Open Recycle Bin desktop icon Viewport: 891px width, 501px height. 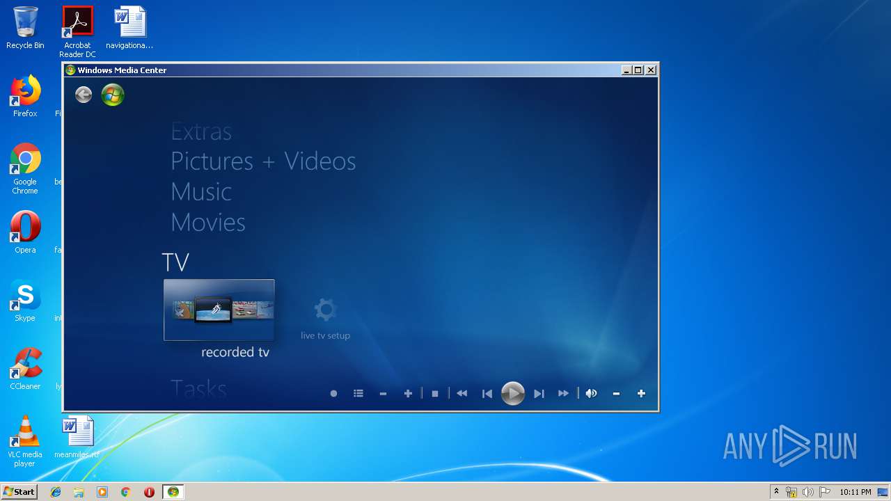25,28
